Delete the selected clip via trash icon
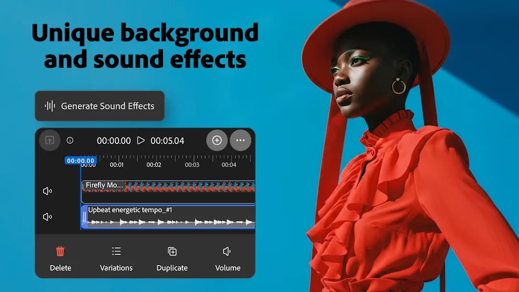 tap(60, 252)
